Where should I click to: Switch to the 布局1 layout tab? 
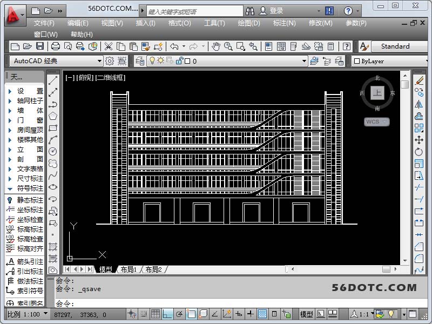(129, 269)
